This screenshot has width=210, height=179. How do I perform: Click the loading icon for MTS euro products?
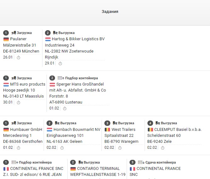click(x=14, y=78)
